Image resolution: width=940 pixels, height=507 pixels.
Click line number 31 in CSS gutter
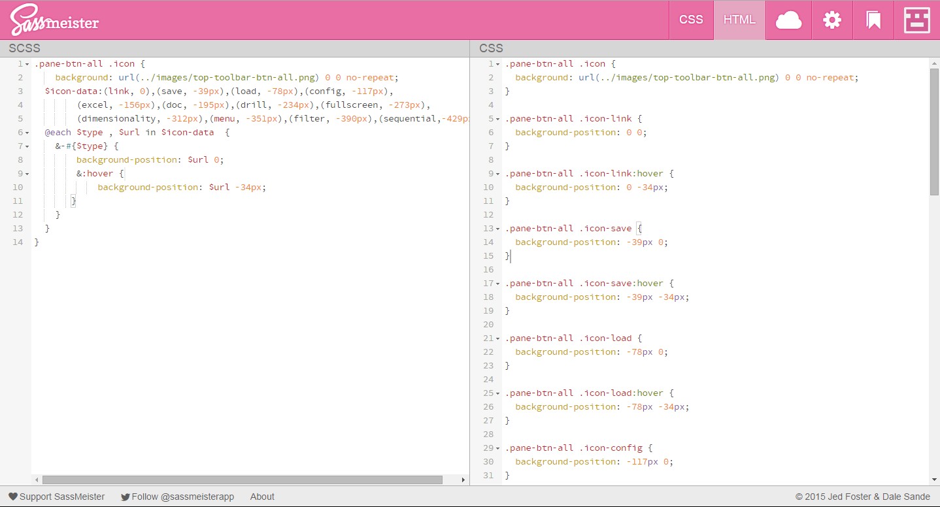click(488, 476)
